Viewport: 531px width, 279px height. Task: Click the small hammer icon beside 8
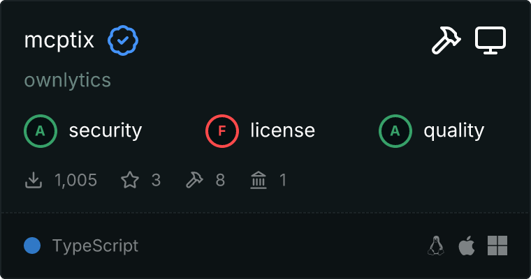(194, 181)
